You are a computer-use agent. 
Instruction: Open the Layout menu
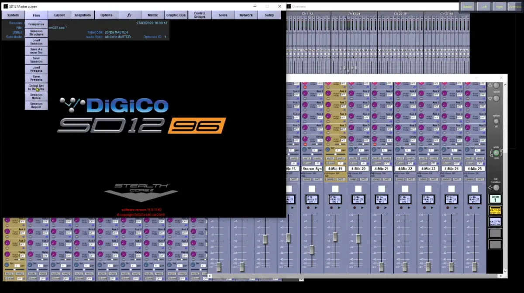point(59,15)
